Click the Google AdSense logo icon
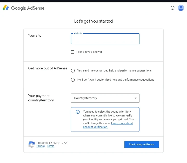The height and width of the screenshot is (163, 187). (6, 8)
